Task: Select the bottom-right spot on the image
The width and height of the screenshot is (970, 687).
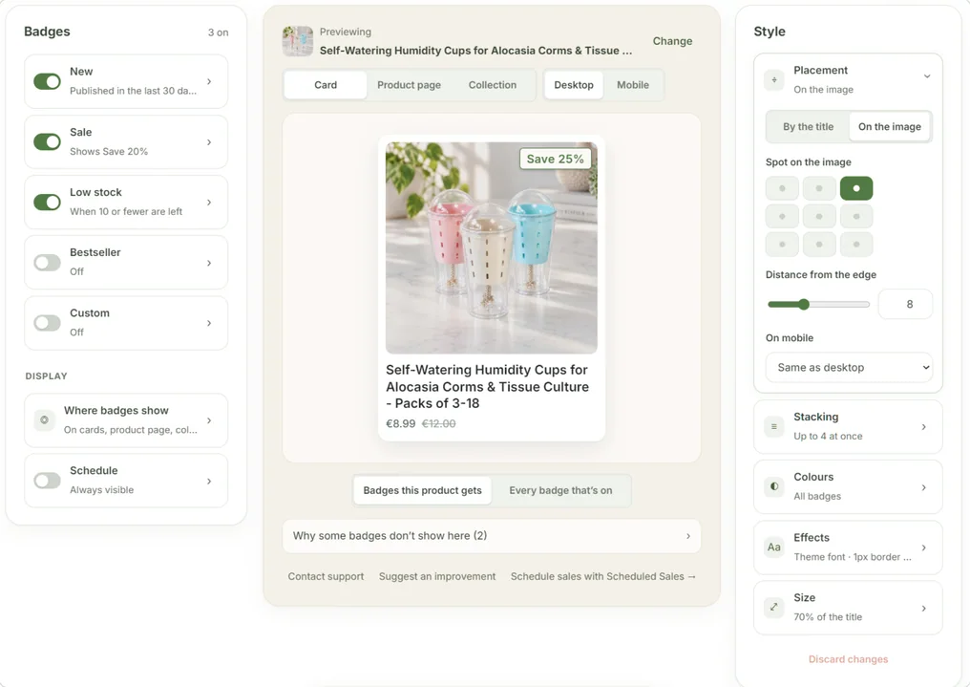Action: 856,245
